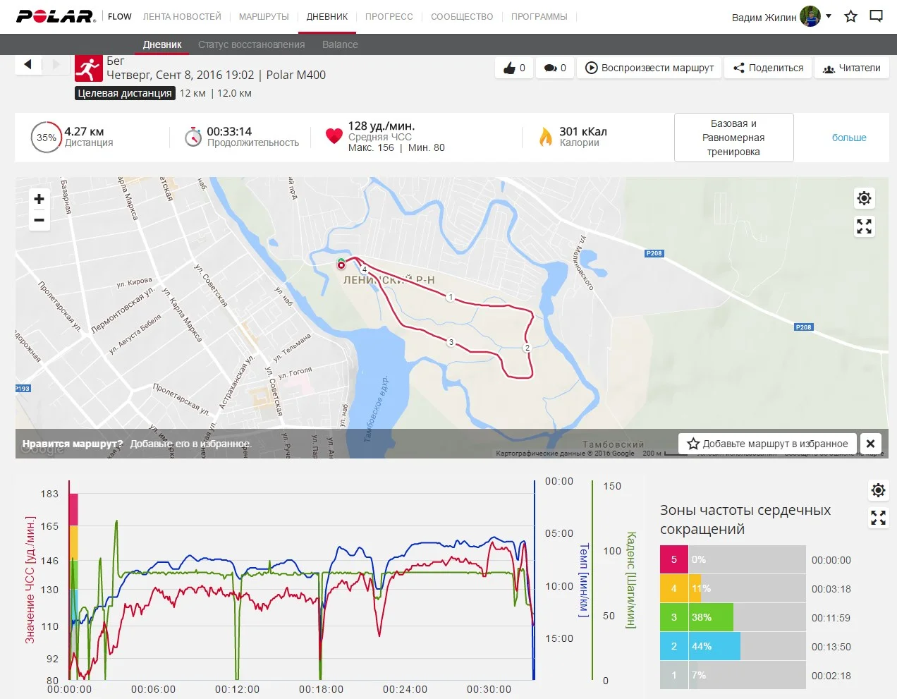This screenshot has height=699, width=897.
Task: Switch to Статус восстановления tab
Action: click(251, 44)
